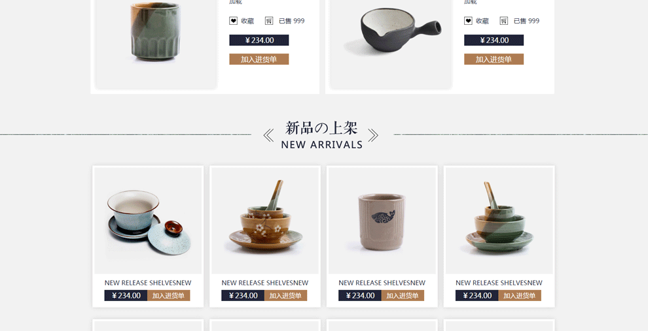Screen dimensions: 648x331
Task: Open the green stacked bowls with spoon image
Action: 499,221
